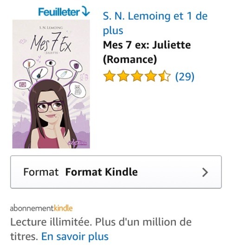Click the third gold rating star
Screen dimensions: 232x248
pos(137,76)
